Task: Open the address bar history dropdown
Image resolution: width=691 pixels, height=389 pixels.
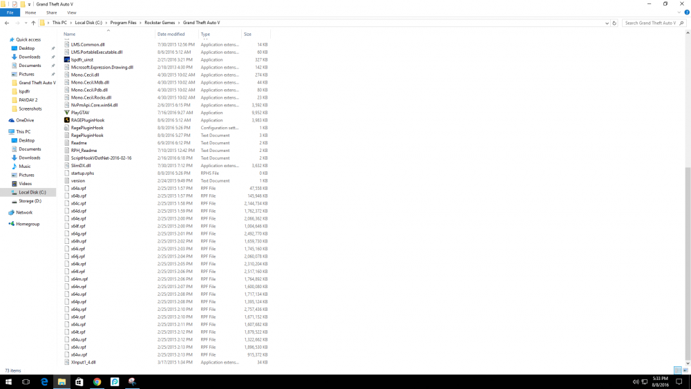Action: (607, 23)
